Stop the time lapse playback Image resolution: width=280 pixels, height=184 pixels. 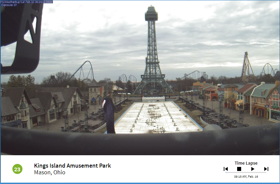[239, 169]
